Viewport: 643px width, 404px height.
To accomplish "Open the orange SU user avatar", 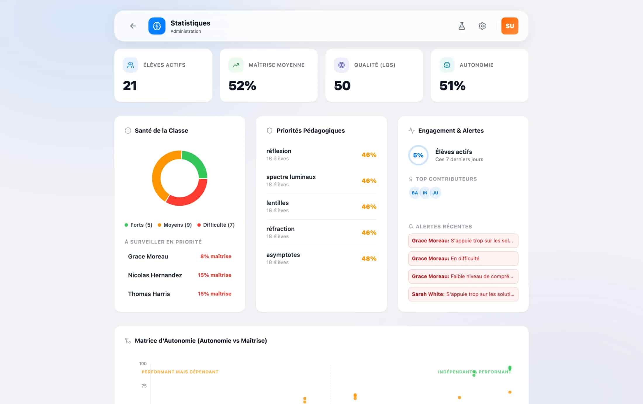I will point(510,26).
